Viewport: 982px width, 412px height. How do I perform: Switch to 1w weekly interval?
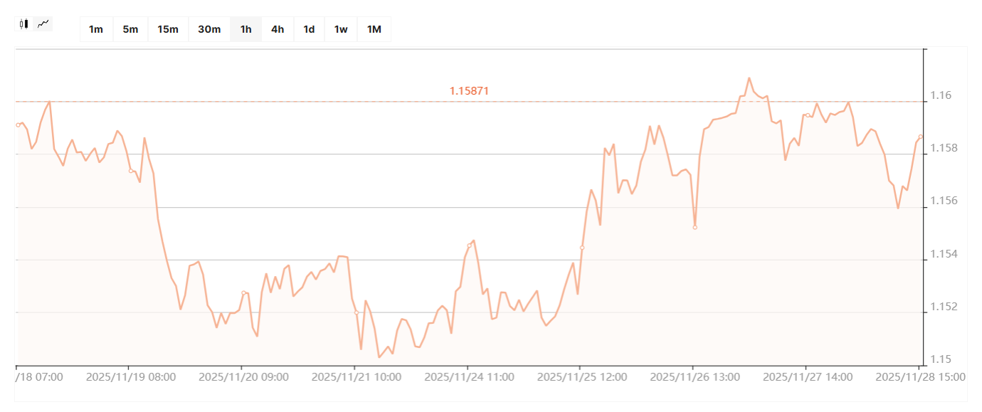coord(341,29)
